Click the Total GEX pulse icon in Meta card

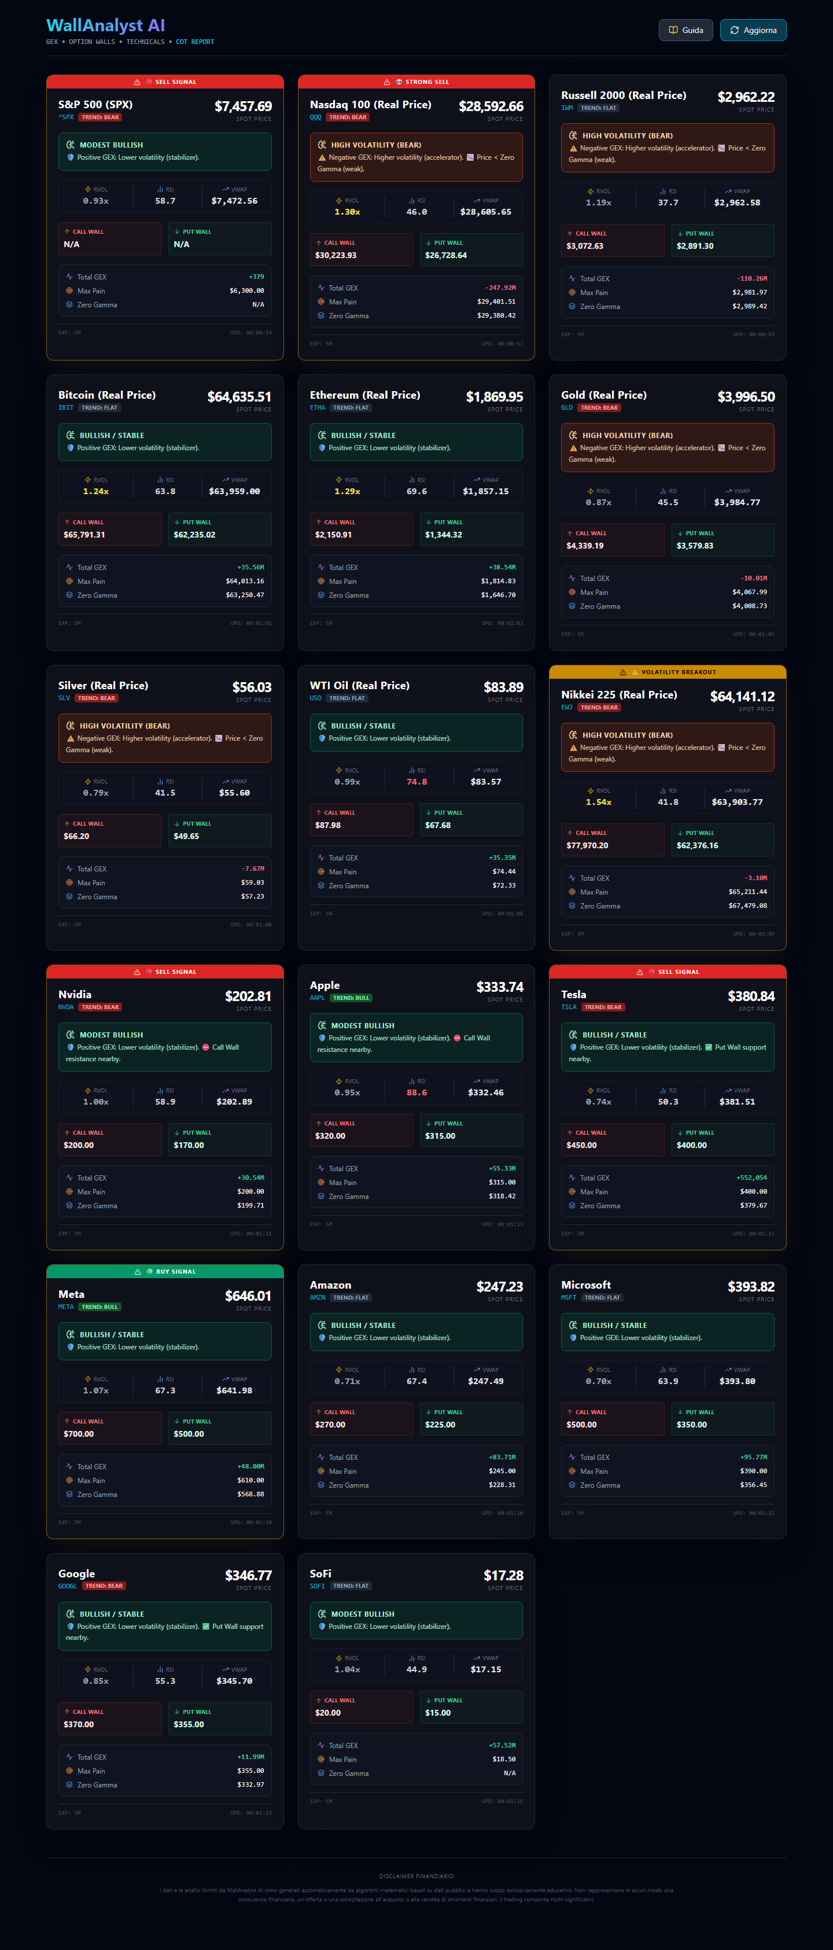(69, 1466)
